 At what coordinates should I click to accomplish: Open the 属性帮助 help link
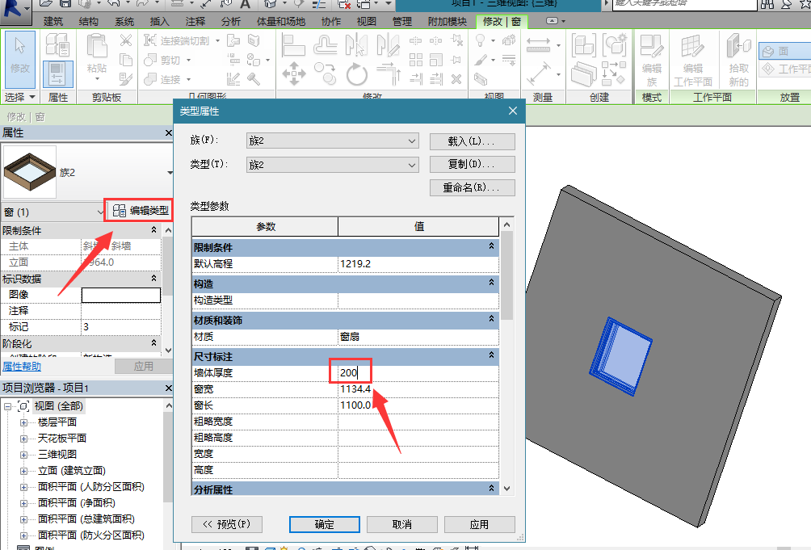[22, 367]
